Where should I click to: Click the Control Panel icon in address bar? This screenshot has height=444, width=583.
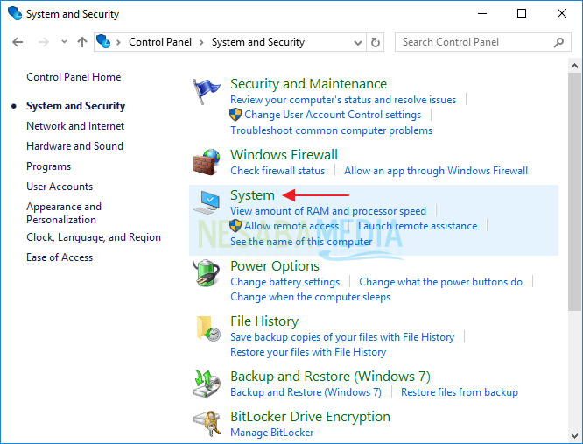point(103,41)
